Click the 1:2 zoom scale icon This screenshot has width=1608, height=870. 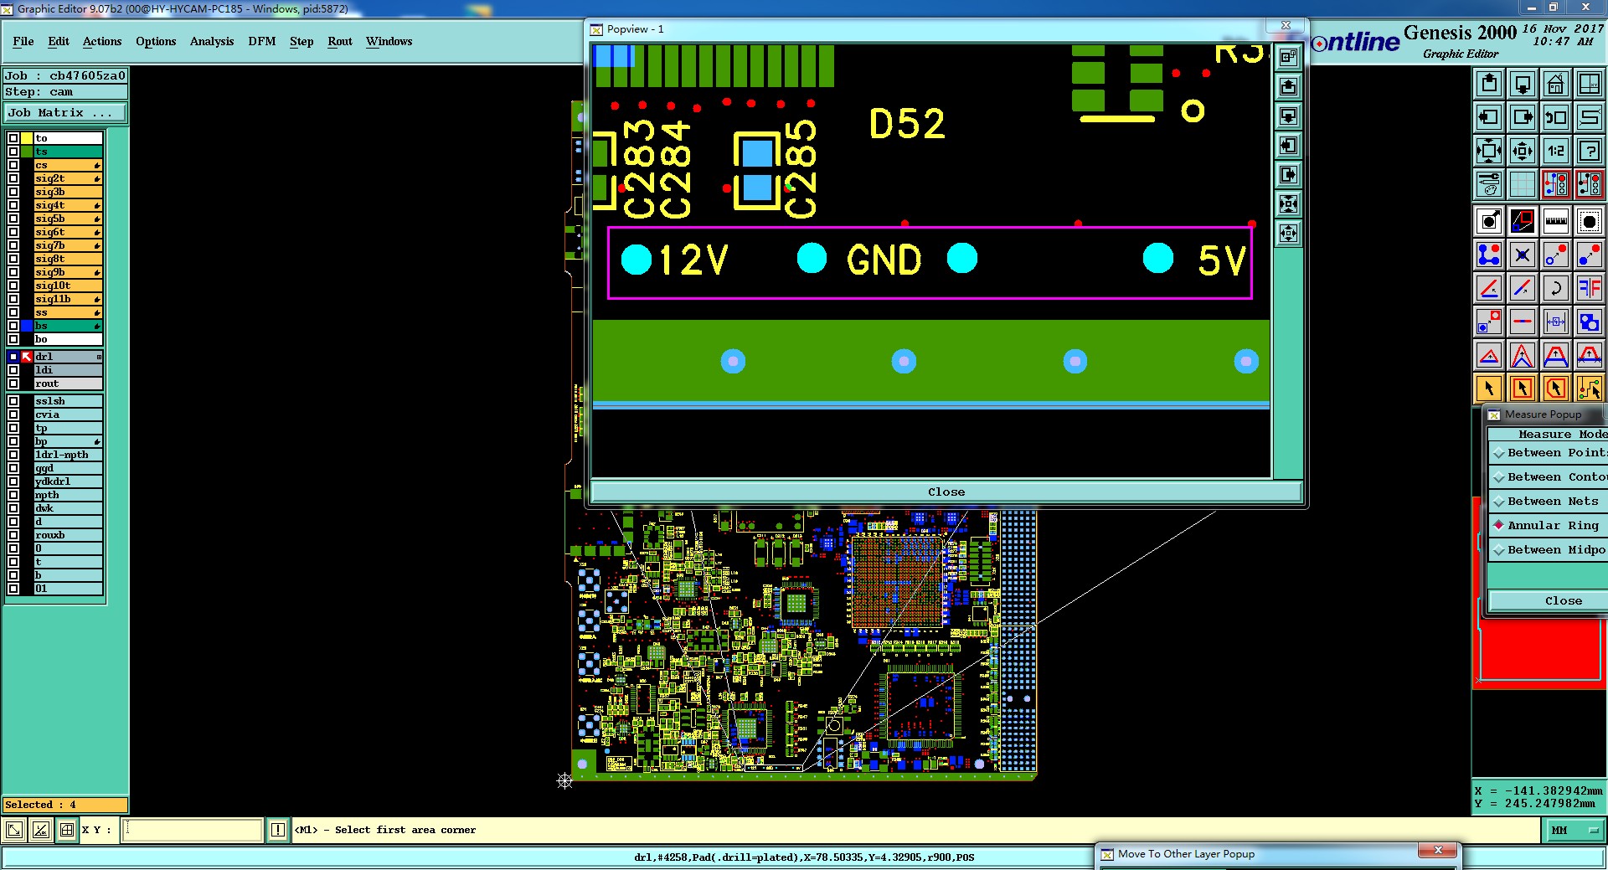tap(1555, 151)
